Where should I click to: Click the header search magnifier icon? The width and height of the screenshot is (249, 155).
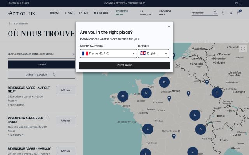click(215, 13)
